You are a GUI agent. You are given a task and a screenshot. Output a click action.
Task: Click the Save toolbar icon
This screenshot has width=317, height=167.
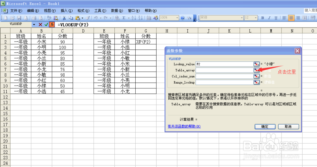click(19, 18)
